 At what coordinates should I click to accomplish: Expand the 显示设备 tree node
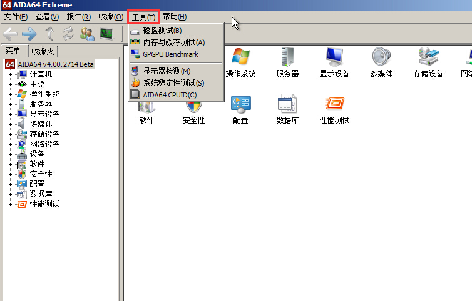point(10,114)
